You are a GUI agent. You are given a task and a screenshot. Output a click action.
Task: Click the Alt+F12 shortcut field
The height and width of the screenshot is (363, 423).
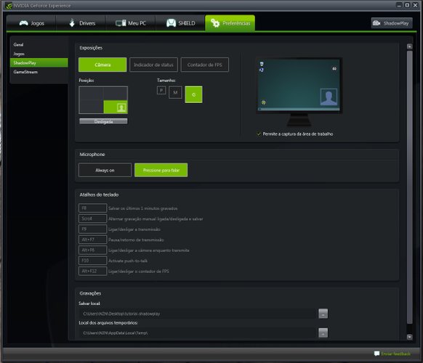92,271
